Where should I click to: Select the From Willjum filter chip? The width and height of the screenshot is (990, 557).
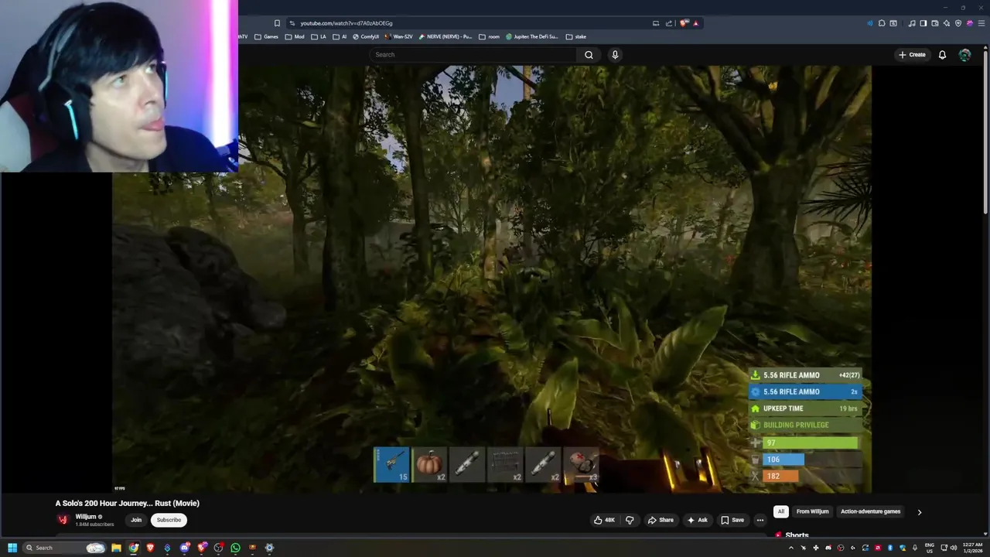click(x=812, y=511)
